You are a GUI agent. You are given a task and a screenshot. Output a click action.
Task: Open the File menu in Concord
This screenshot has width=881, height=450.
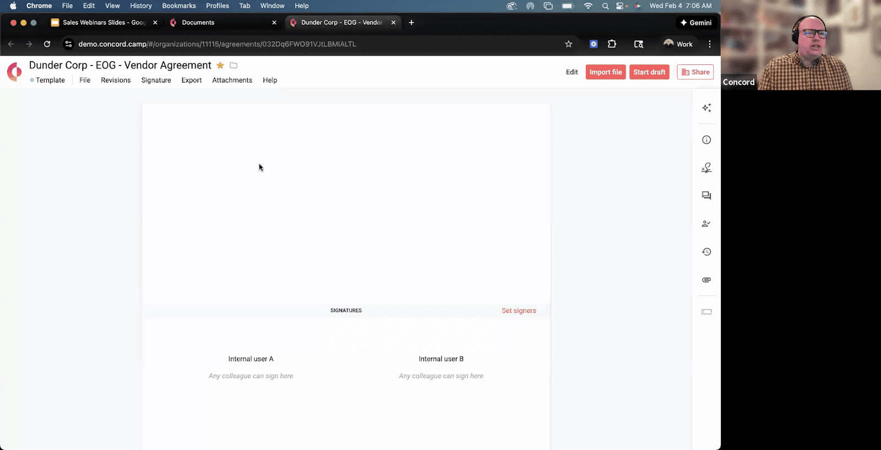85,80
